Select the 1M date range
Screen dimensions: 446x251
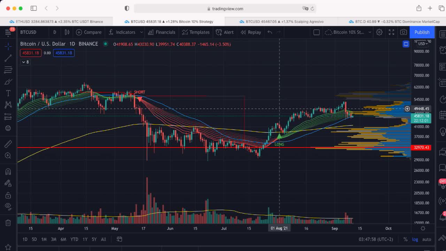coord(44,239)
